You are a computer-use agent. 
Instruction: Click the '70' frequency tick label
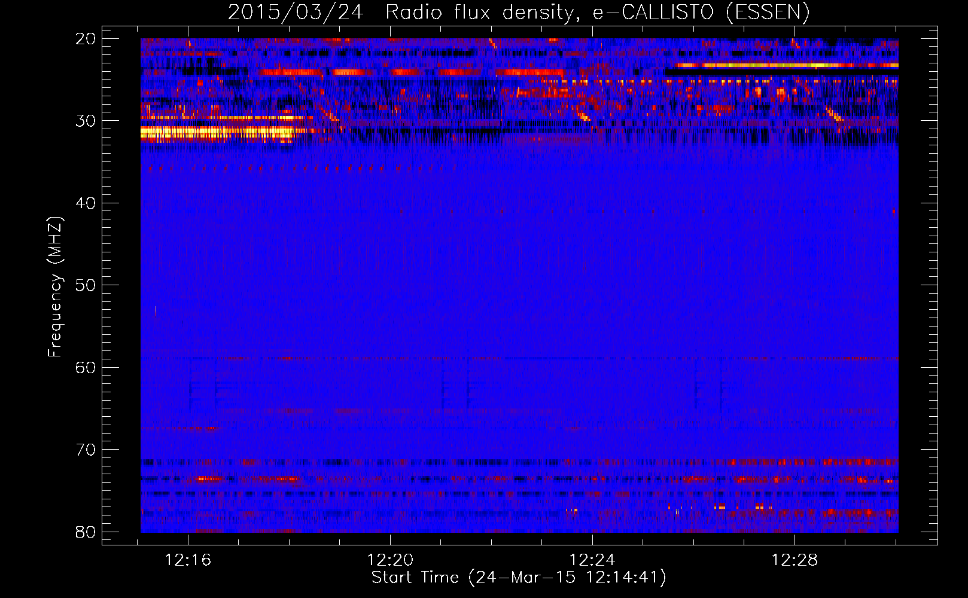[x=86, y=450]
